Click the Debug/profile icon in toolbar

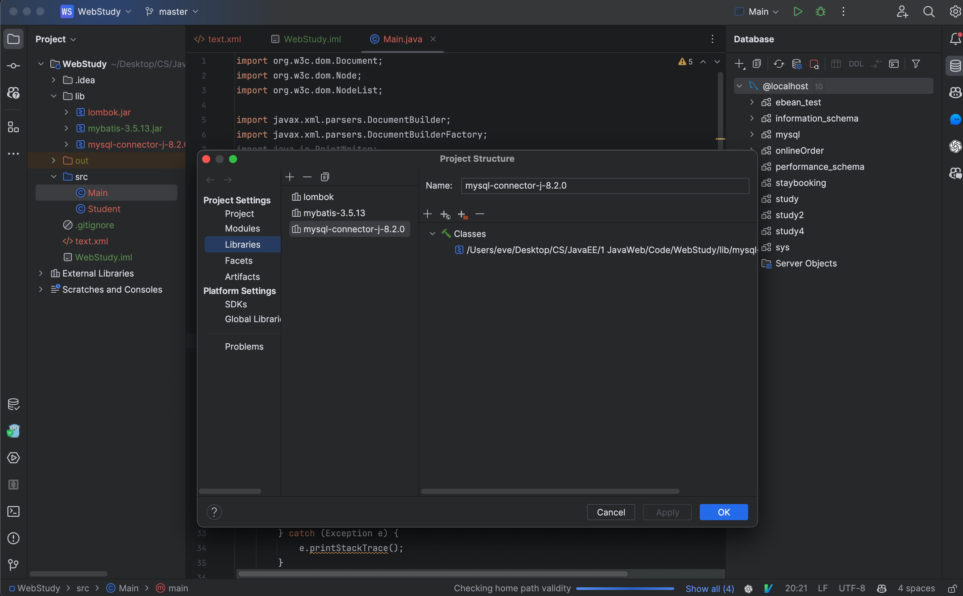pyautogui.click(x=821, y=11)
